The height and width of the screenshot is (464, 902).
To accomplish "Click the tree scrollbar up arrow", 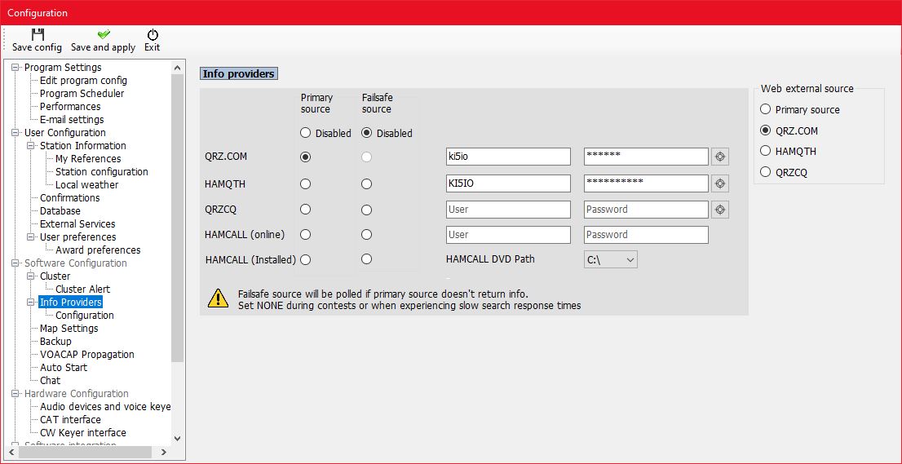I will pyautogui.click(x=177, y=67).
